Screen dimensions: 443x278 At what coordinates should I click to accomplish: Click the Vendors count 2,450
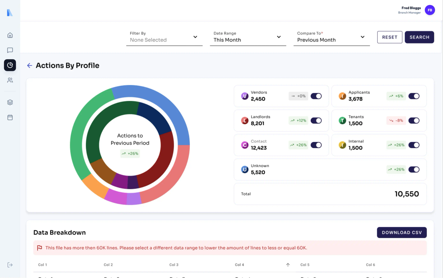(x=258, y=99)
